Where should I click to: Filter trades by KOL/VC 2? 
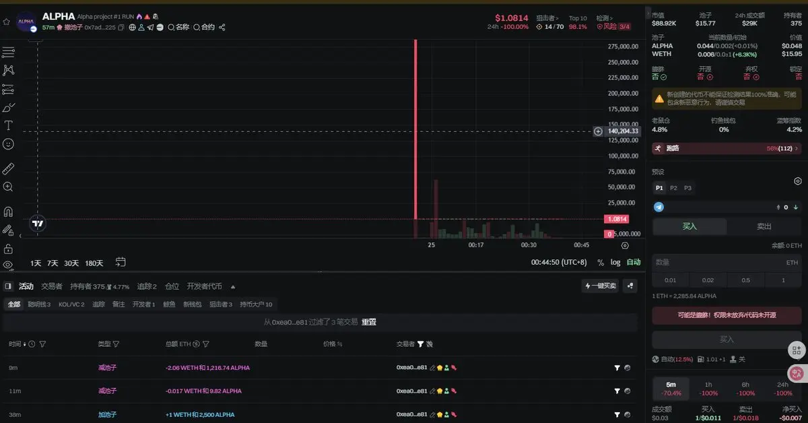(x=71, y=304)
